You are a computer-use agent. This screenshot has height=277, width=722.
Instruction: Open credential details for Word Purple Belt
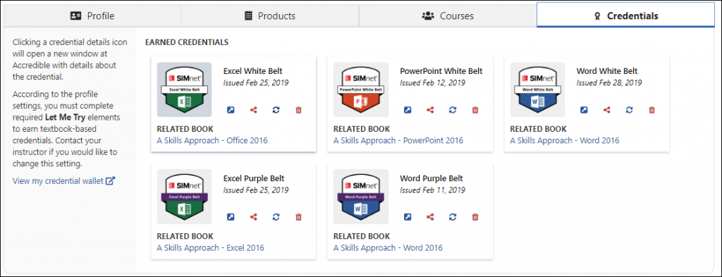408,216
